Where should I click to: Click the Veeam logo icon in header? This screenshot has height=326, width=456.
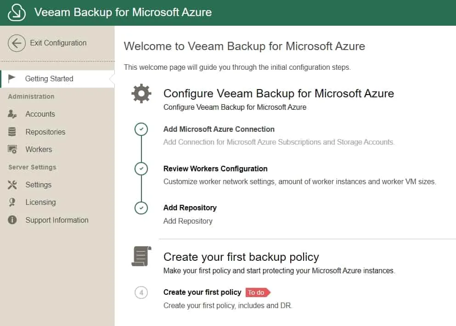17,12
